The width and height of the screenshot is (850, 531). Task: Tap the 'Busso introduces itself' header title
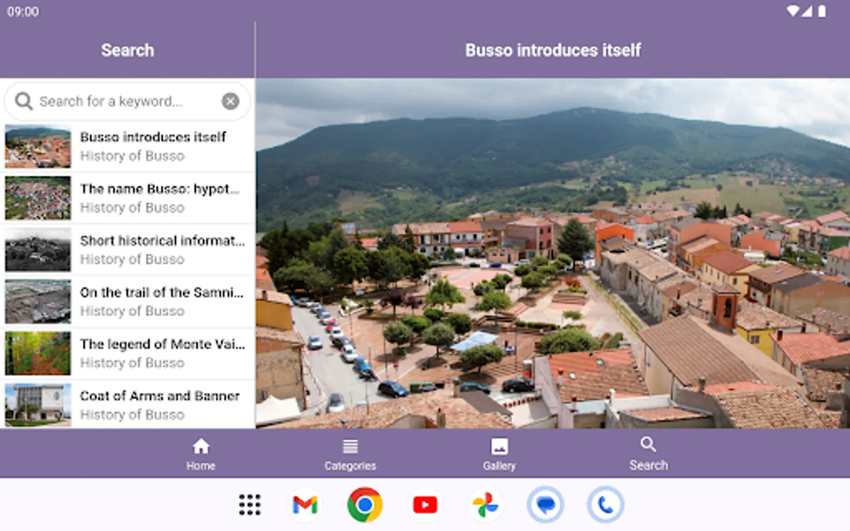click(x=553, y=50)
